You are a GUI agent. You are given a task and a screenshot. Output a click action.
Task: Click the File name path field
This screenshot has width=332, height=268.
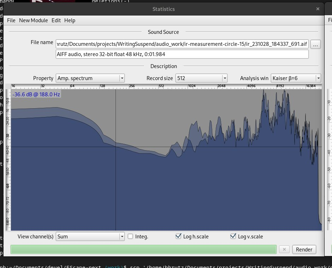tap(182, 44)
